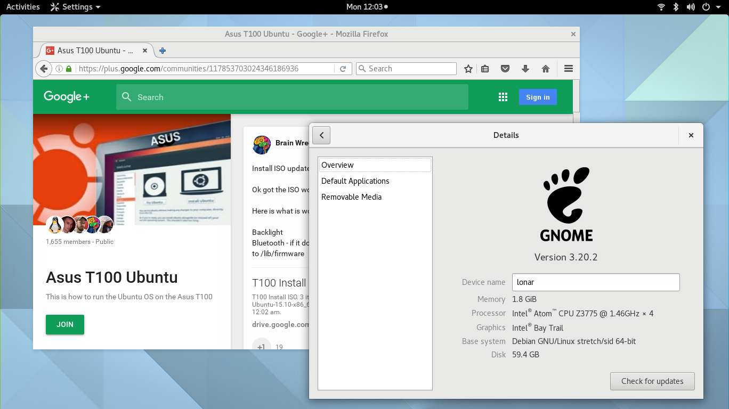Click the Firefox URL address bar
This screenshot has height=409, width=729.
coord(205,69)
